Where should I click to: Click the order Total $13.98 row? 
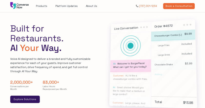point(174,102)
